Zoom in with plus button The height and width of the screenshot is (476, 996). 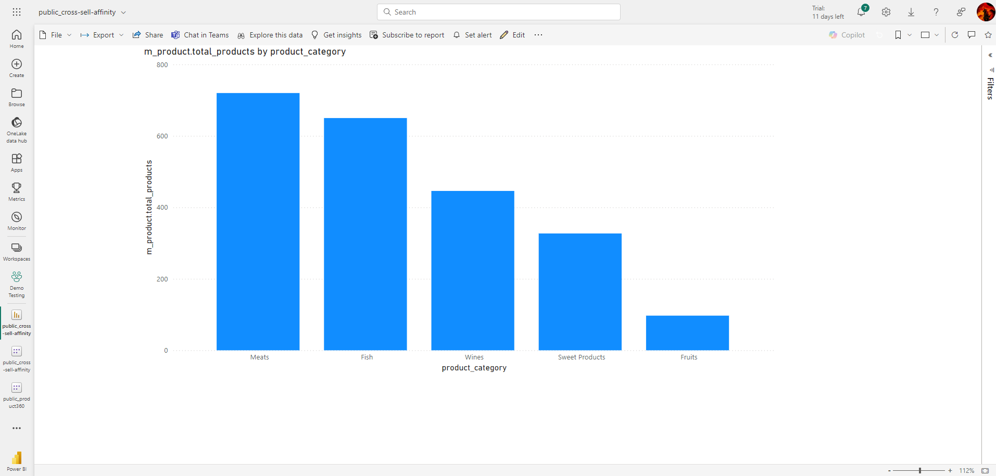click(950, 470)
